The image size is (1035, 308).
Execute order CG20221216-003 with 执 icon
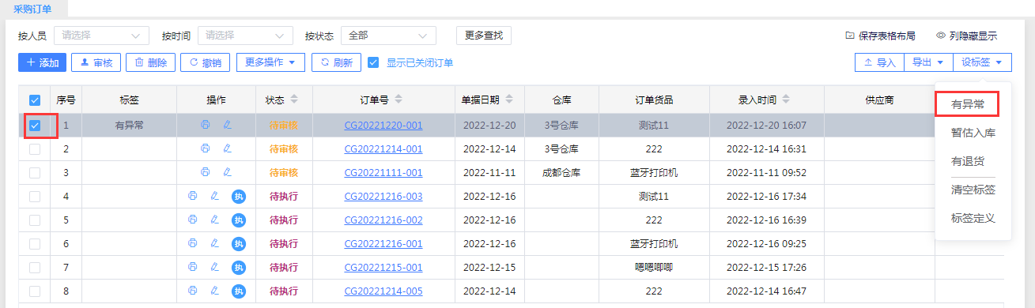click(x=239, y=197)
